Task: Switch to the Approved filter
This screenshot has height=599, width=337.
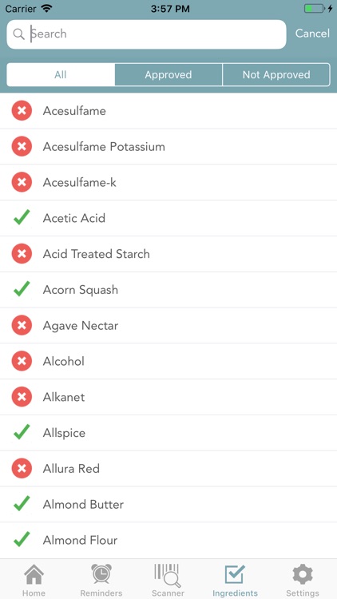Action: 168,74
